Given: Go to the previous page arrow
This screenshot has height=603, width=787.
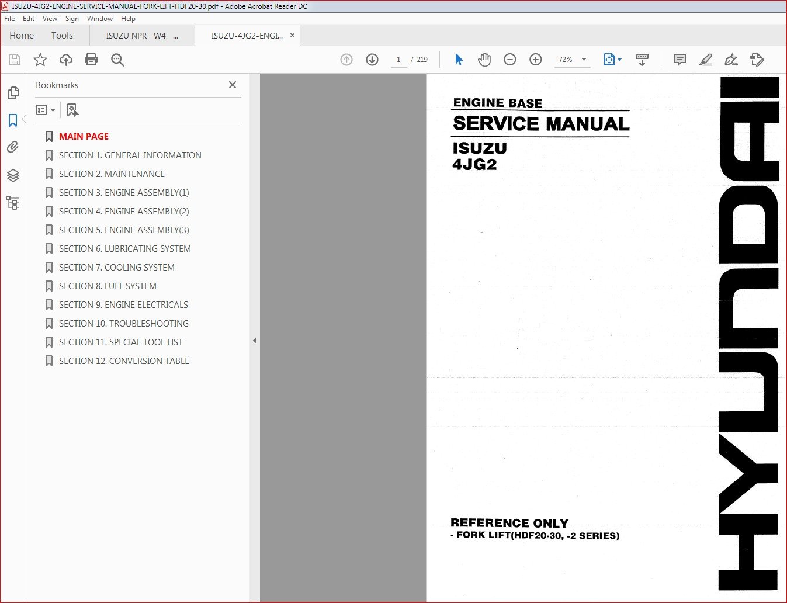Looking at the screenshot, I should 346,60.
